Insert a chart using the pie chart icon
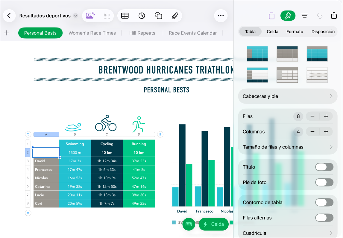This screenshot has width=343, height=238. (142, 16)
